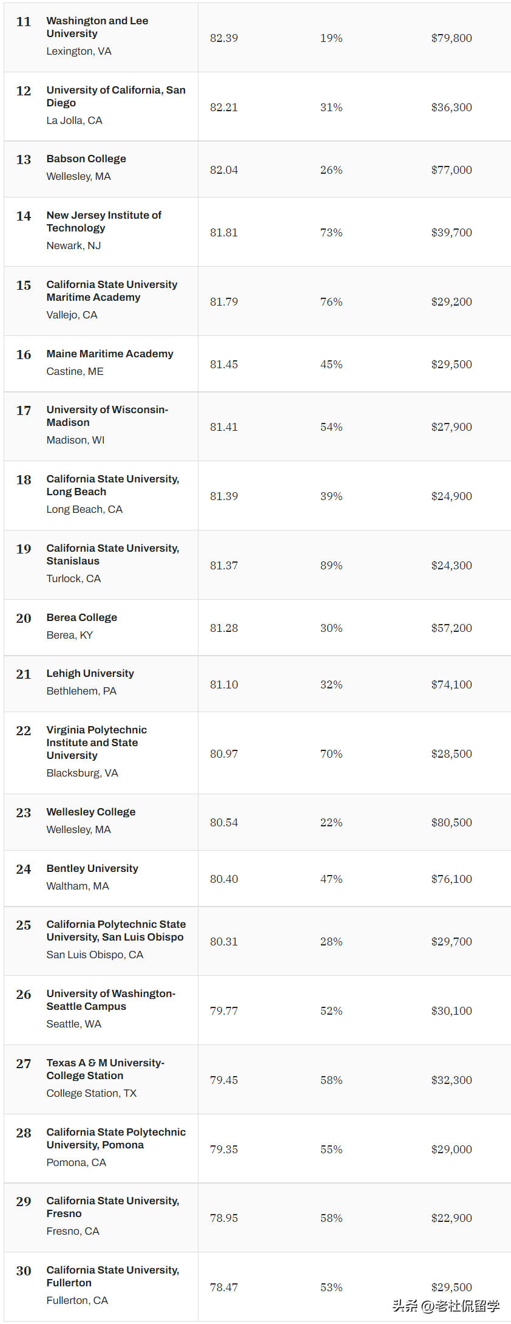Open the Washington and Lee University link

pyautogui.click(x=97, y=27)
